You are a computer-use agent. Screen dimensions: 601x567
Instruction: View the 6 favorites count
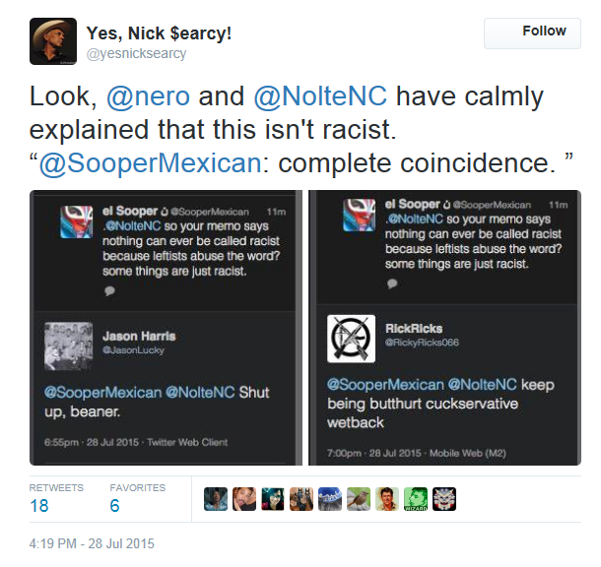click(x=114, y=505)
